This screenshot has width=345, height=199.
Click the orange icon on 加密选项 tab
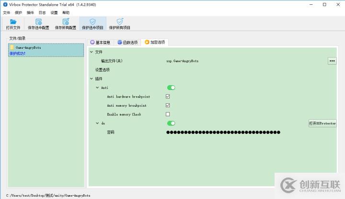tap(147, 42)
